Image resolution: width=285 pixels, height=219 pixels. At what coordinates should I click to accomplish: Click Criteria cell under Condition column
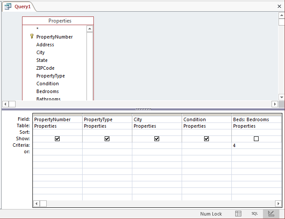tap(207, 145)
